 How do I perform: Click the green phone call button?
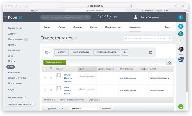click(181, 107)
